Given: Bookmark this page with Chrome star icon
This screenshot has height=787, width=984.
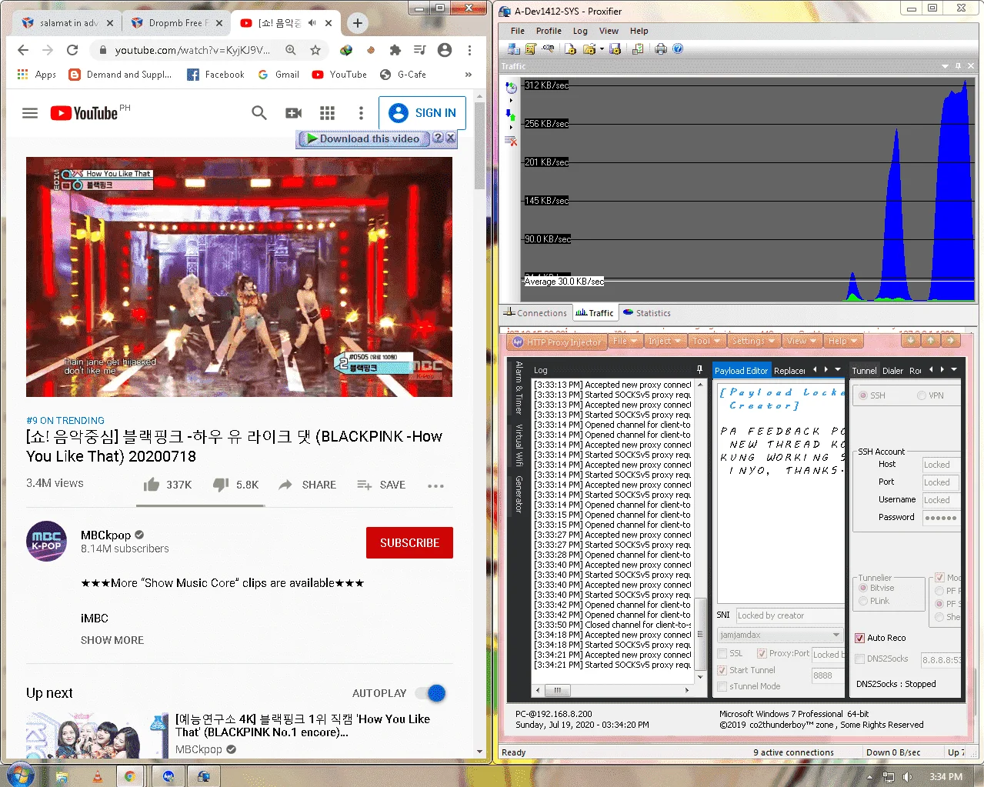Looking at the screenshot, I should point(315,50).
